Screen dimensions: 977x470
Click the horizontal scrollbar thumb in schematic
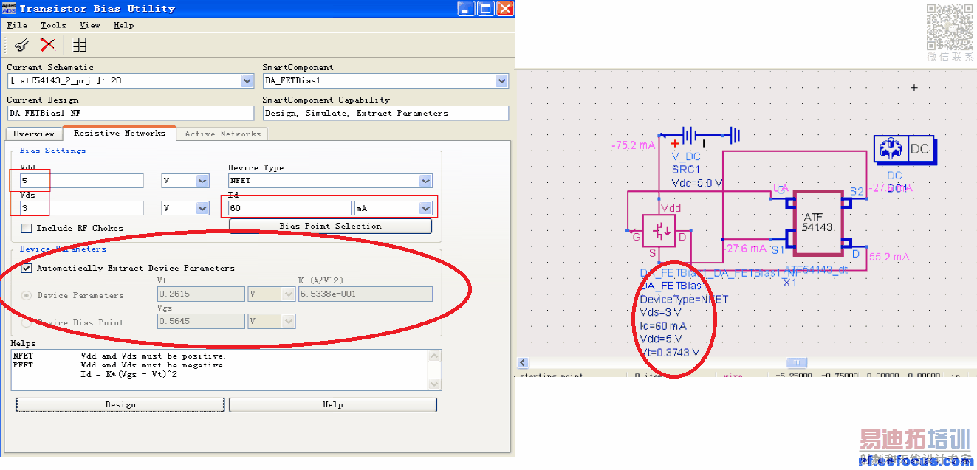(796, 363)
